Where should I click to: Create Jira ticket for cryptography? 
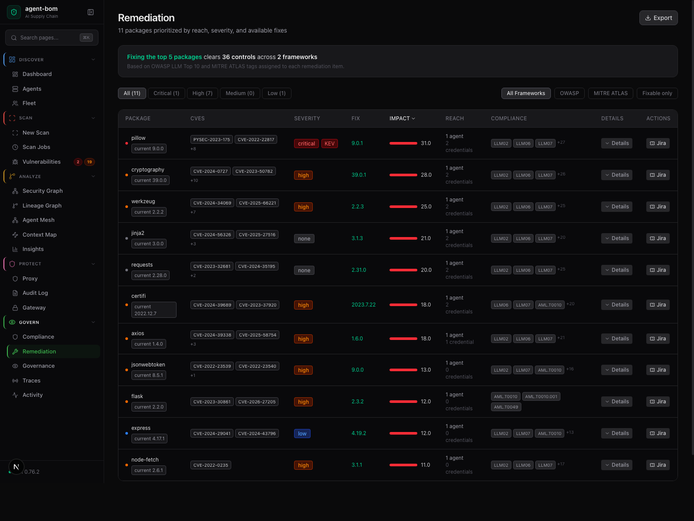pyautogui.click(x=658, y=175)
